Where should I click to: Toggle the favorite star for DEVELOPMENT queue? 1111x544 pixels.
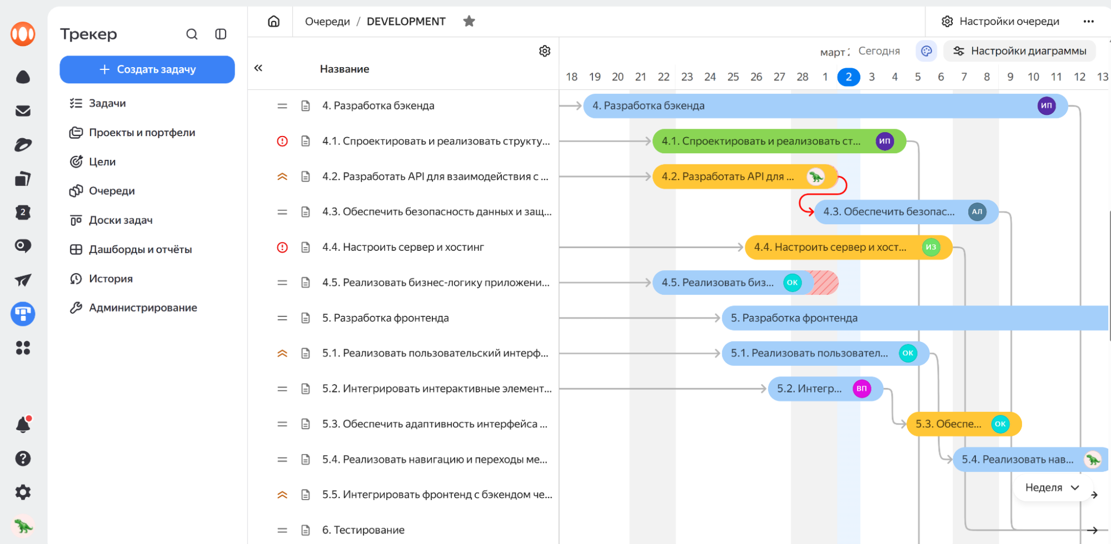coord(469,22)
